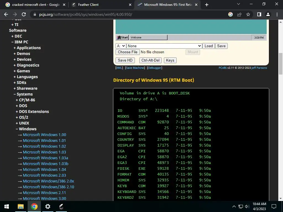The image size is (283, 212).
Task: Open the Windows Start menu
Action: click(7, 206)
